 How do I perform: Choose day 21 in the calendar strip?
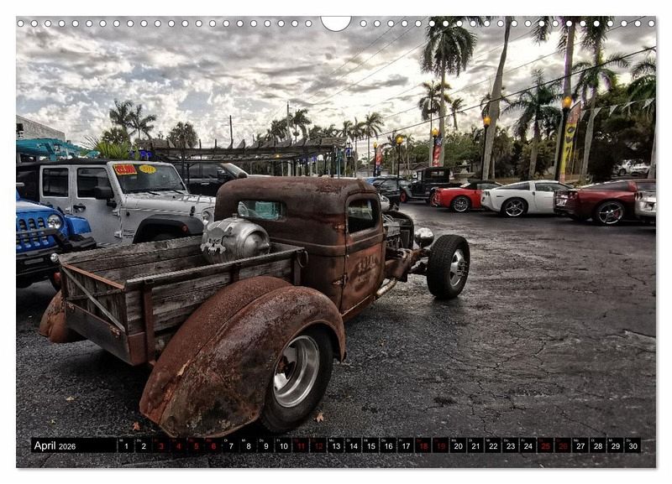475,445
